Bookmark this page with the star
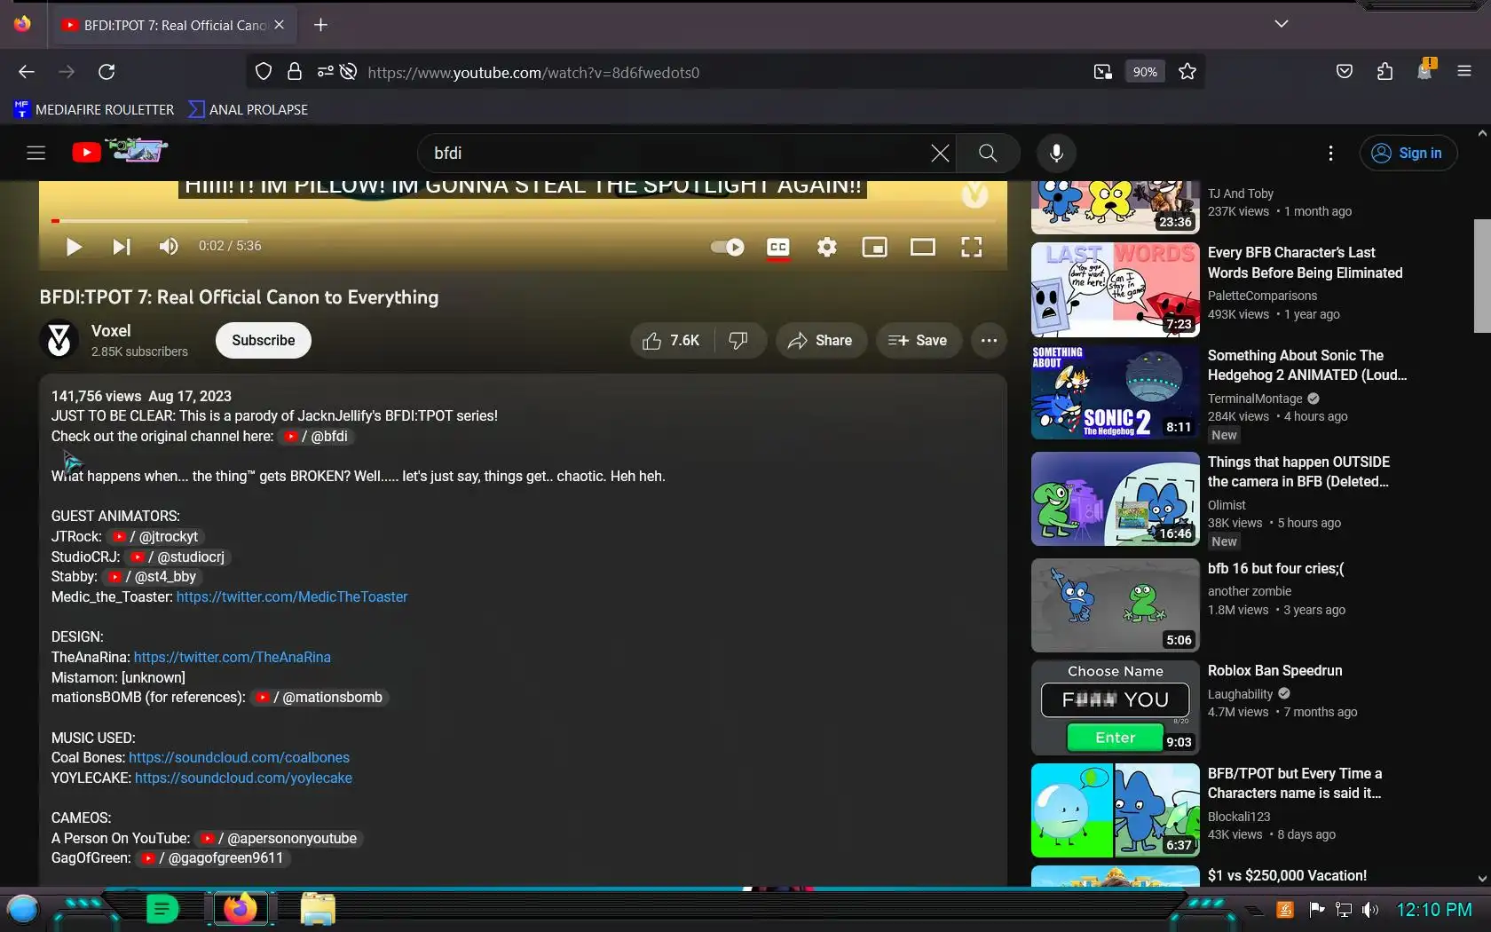This screenshot has height=932, width=1491. click(1187, 72)
